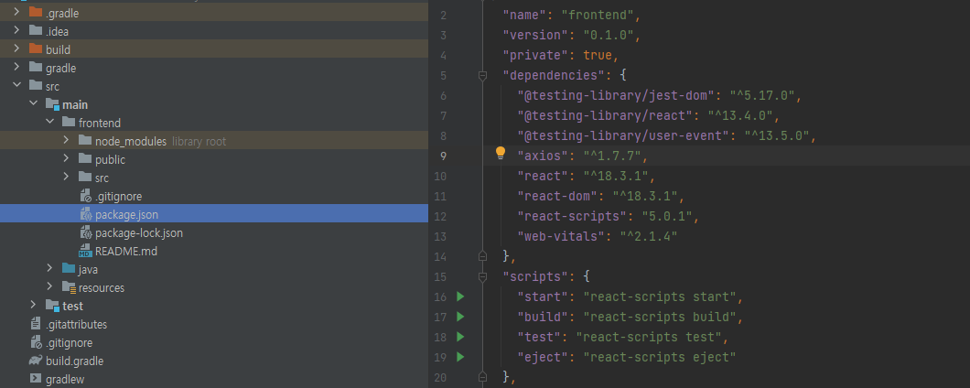This screenshot has width=970, height=388.
Task: Click the "axios" key in editor
Action: tap(544, 156)
